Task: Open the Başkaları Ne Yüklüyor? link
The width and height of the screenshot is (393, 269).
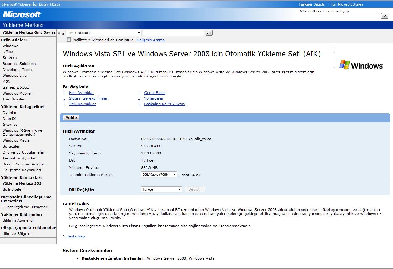Action: [165, 104]
